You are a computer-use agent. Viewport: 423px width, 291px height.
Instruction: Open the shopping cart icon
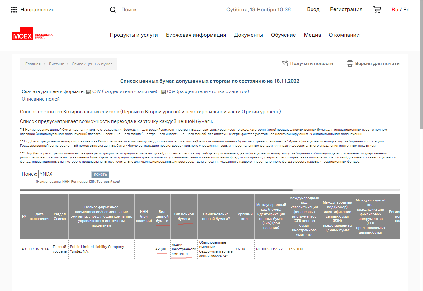click(x=377, y=10)
